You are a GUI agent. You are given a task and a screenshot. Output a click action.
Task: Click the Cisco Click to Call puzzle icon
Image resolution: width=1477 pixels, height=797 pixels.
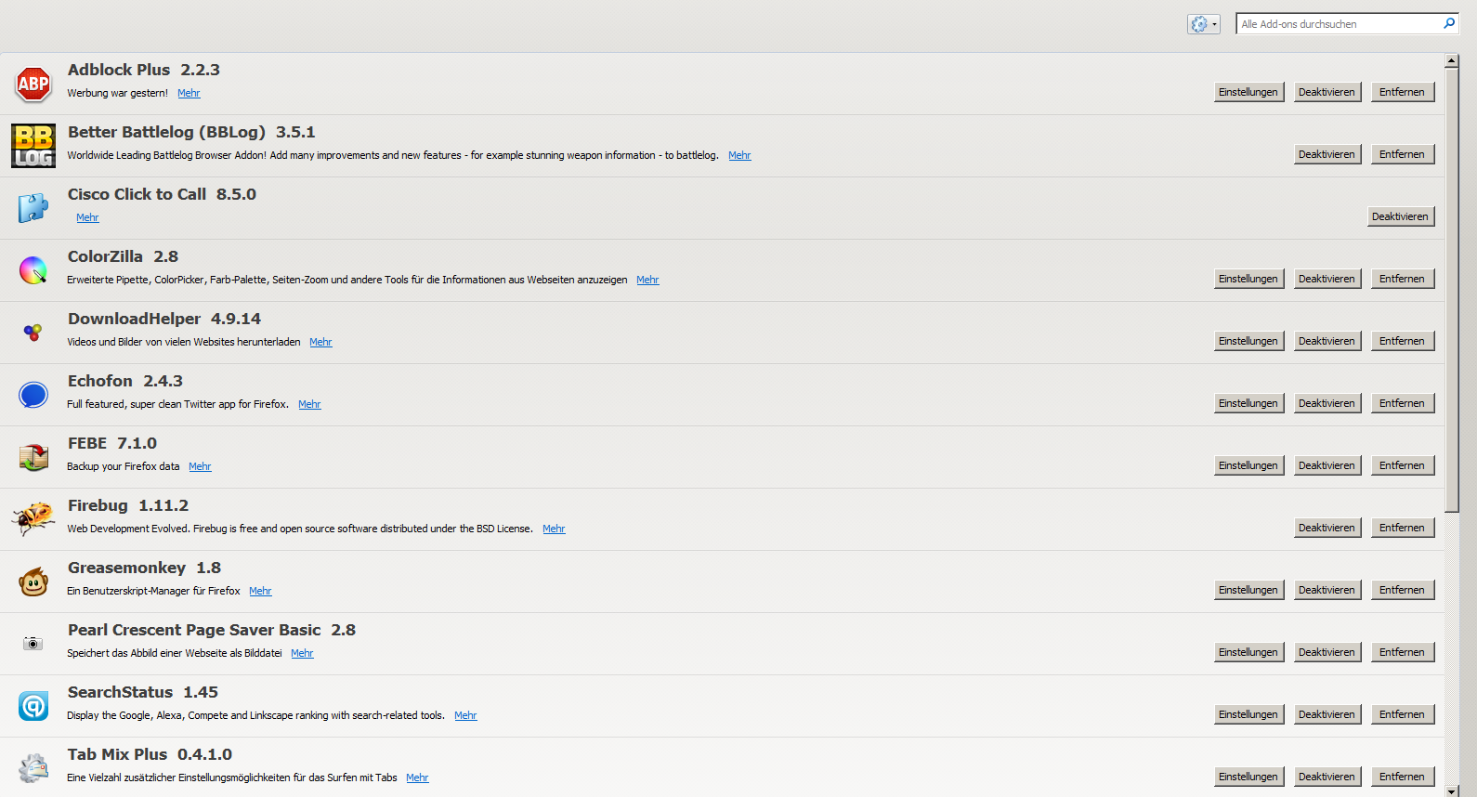[33, 207]
